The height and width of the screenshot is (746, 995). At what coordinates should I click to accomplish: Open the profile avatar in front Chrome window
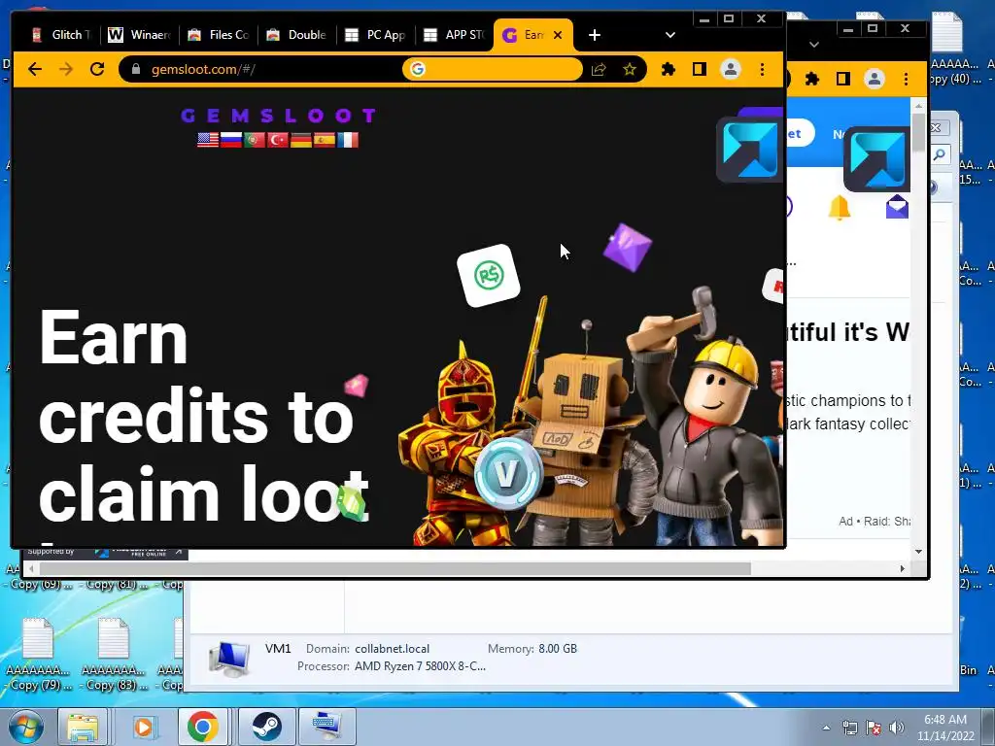(731, 69)
